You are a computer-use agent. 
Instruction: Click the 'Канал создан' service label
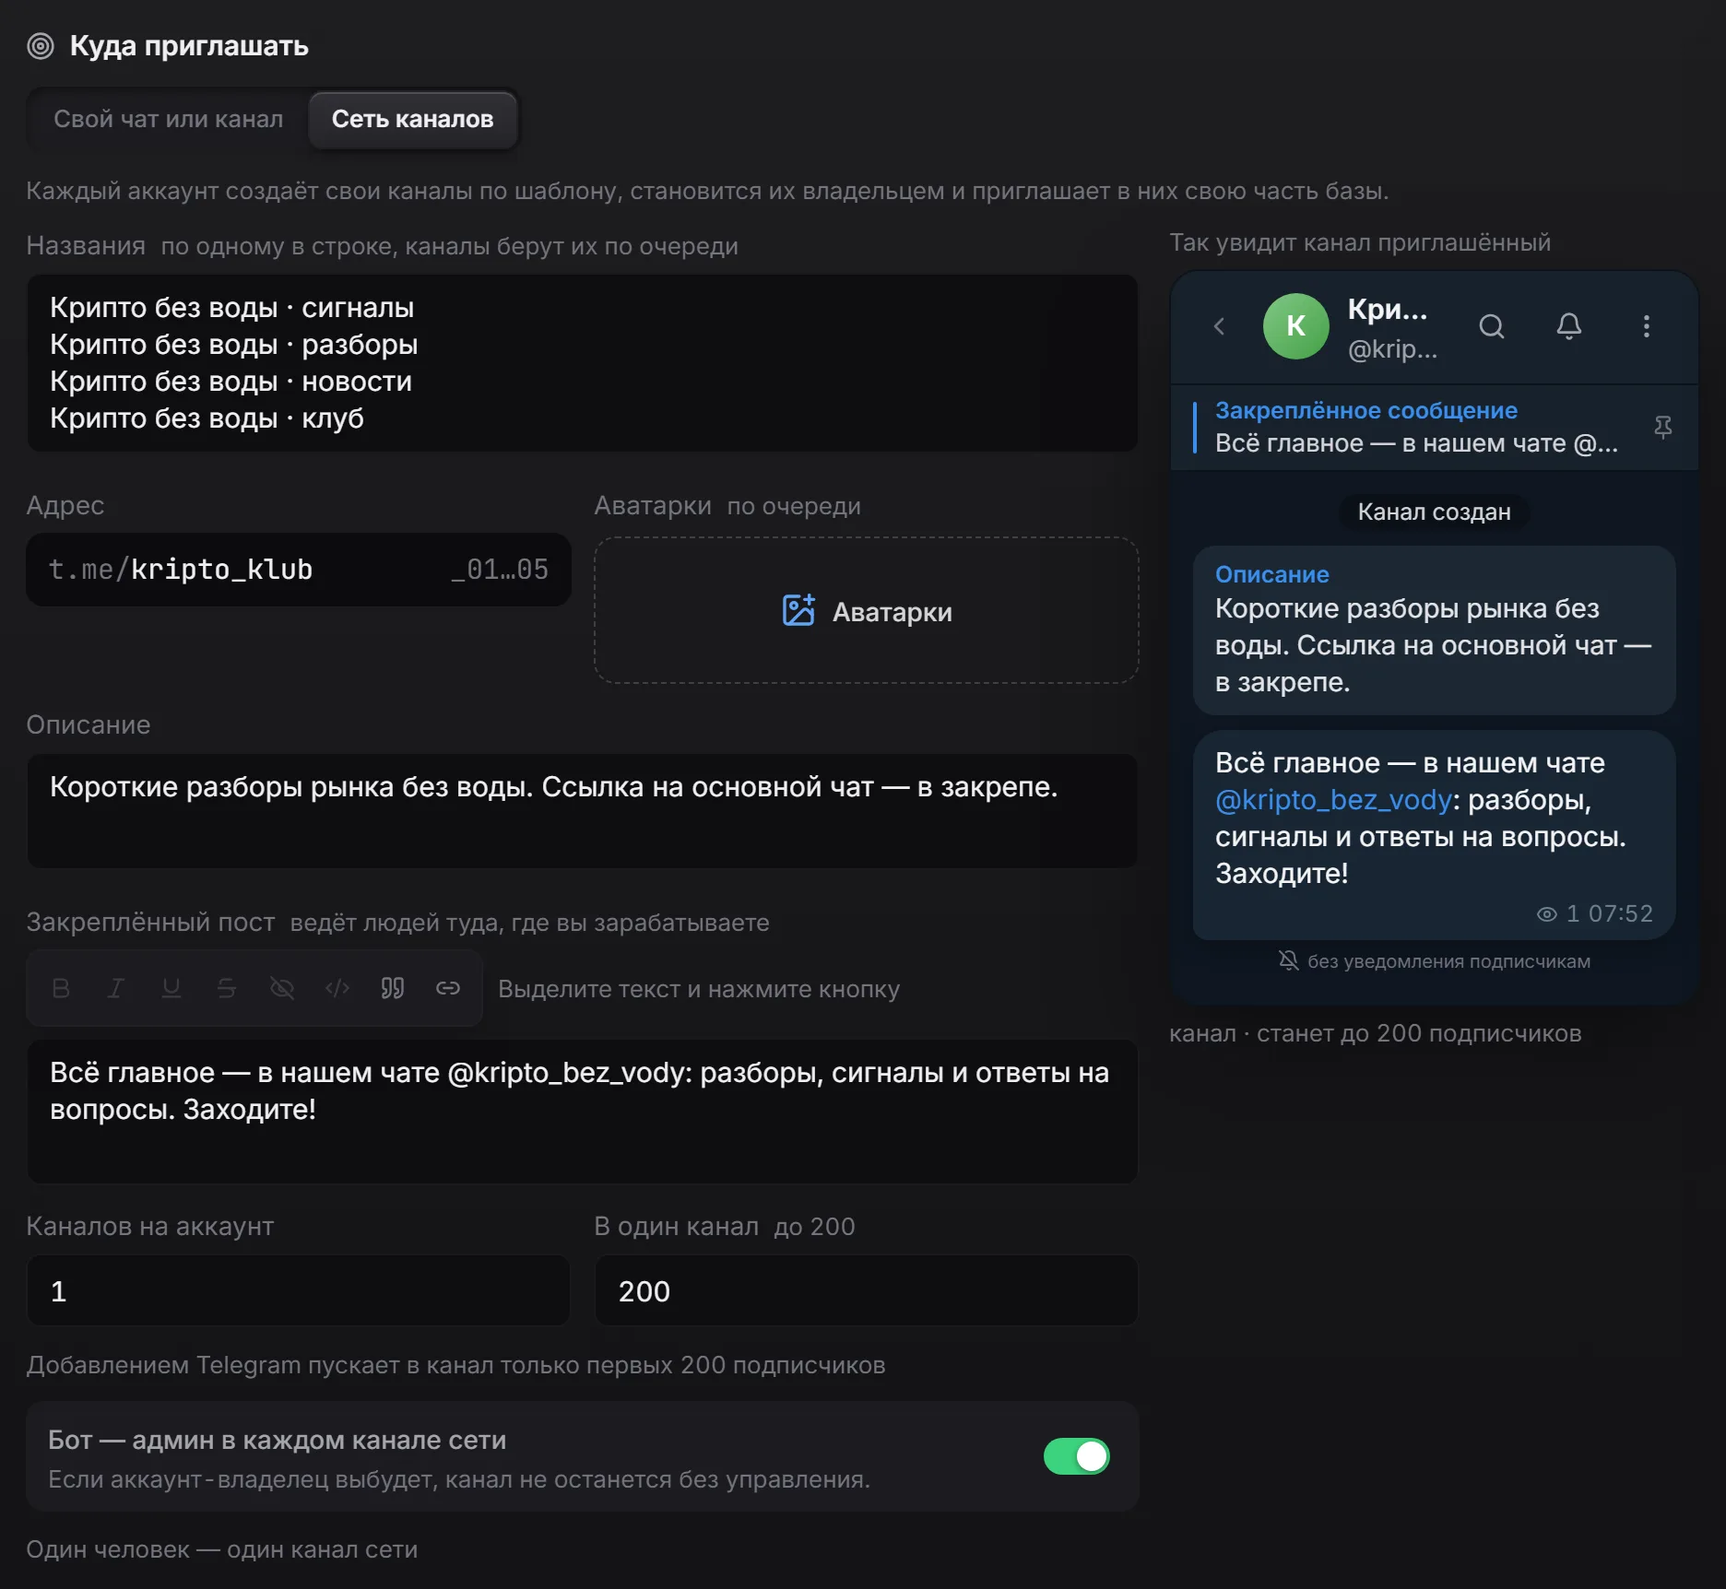click(1434, 512)
